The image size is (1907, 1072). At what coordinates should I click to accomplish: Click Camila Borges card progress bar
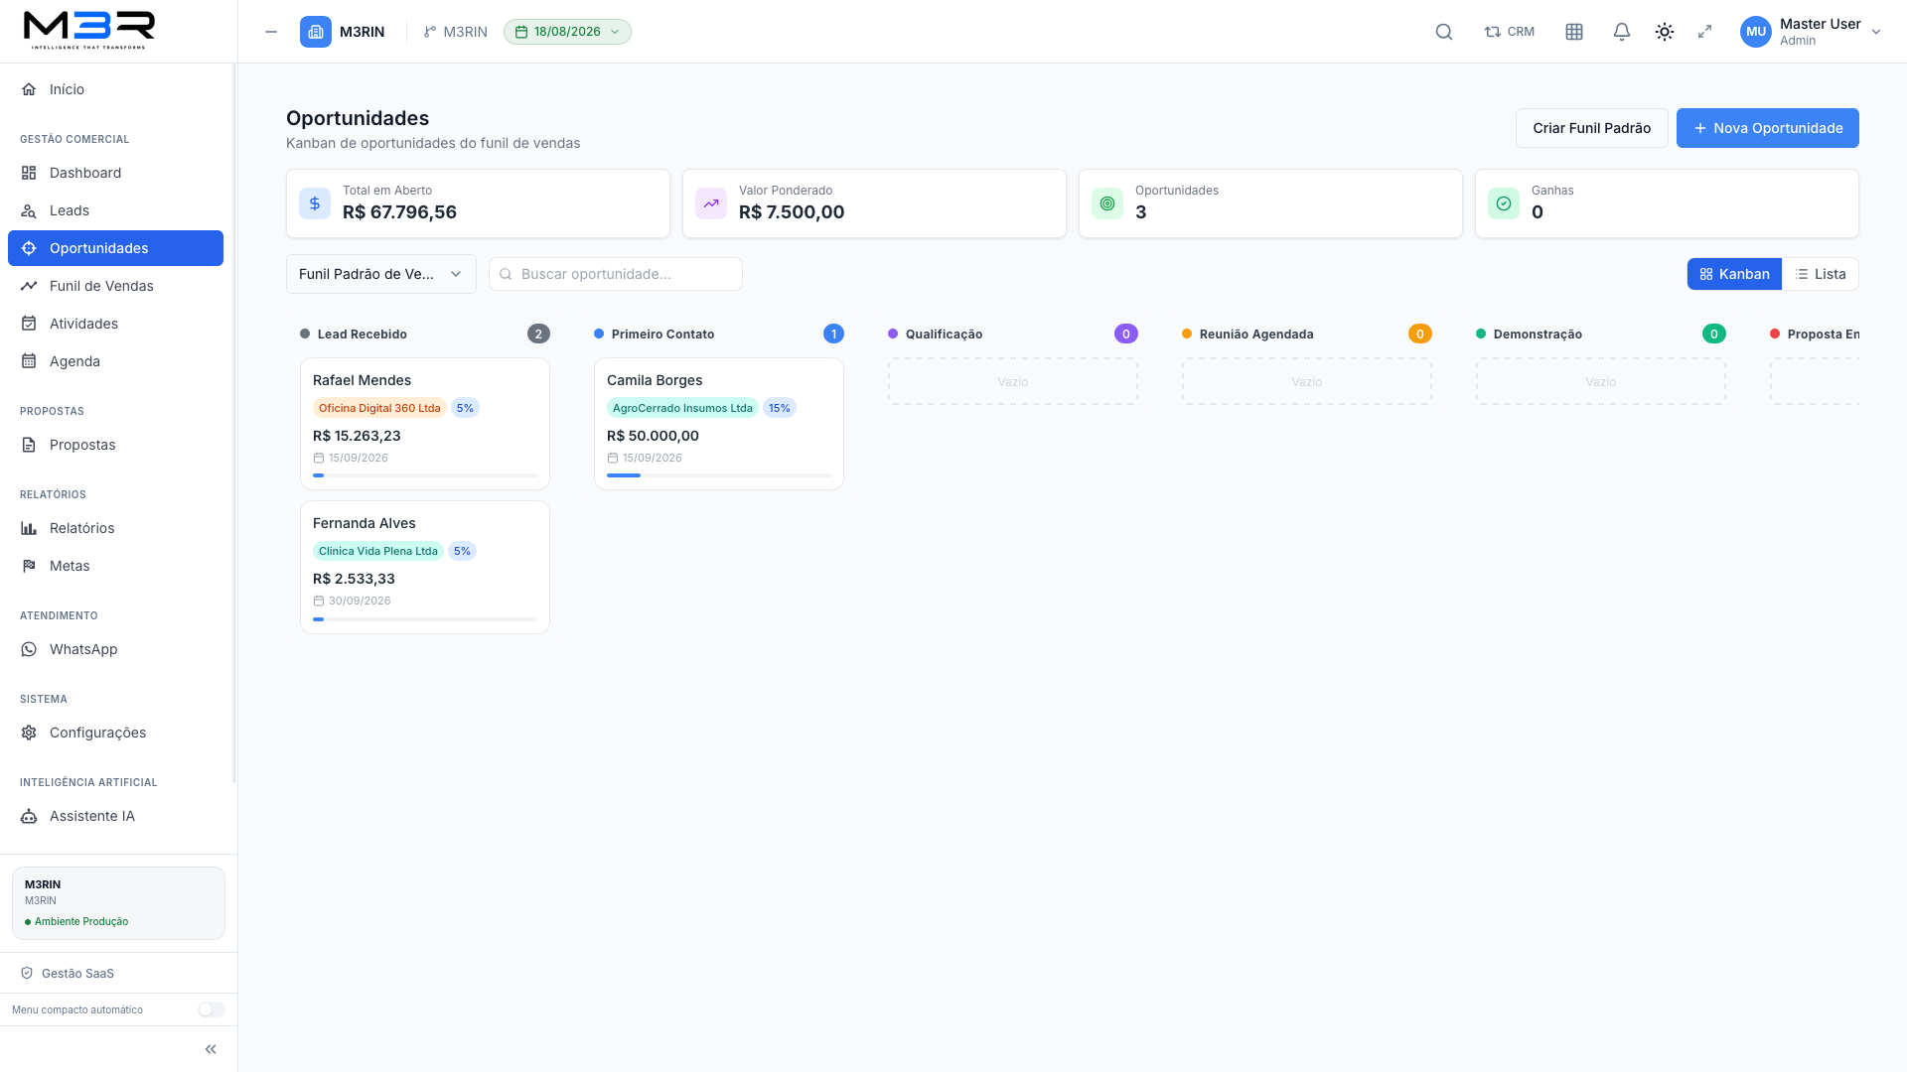point(719,475)
